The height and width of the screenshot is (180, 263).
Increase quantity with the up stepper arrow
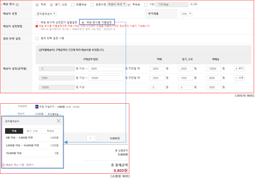pos(97,137)
